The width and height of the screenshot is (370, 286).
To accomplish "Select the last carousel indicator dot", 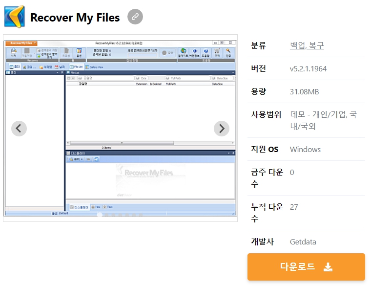I will (141, 215).
